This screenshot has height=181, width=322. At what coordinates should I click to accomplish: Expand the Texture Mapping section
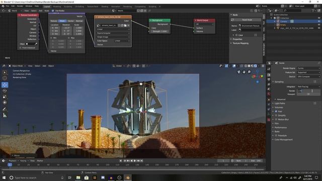tap(240, 43)
